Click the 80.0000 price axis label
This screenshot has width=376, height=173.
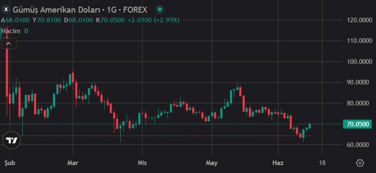[x=358, y=103]
